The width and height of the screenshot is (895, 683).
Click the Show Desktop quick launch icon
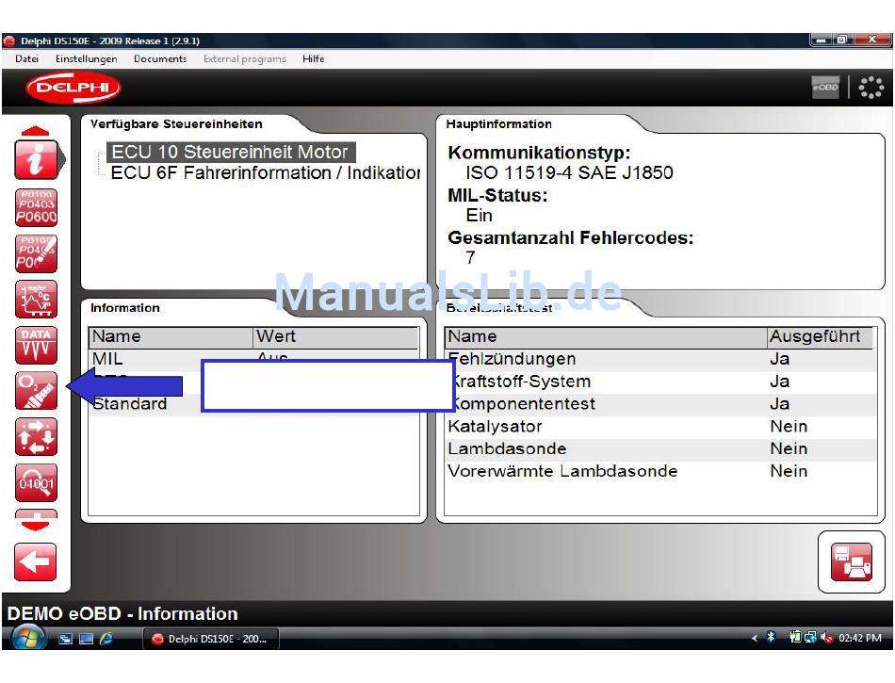point(86,639)
